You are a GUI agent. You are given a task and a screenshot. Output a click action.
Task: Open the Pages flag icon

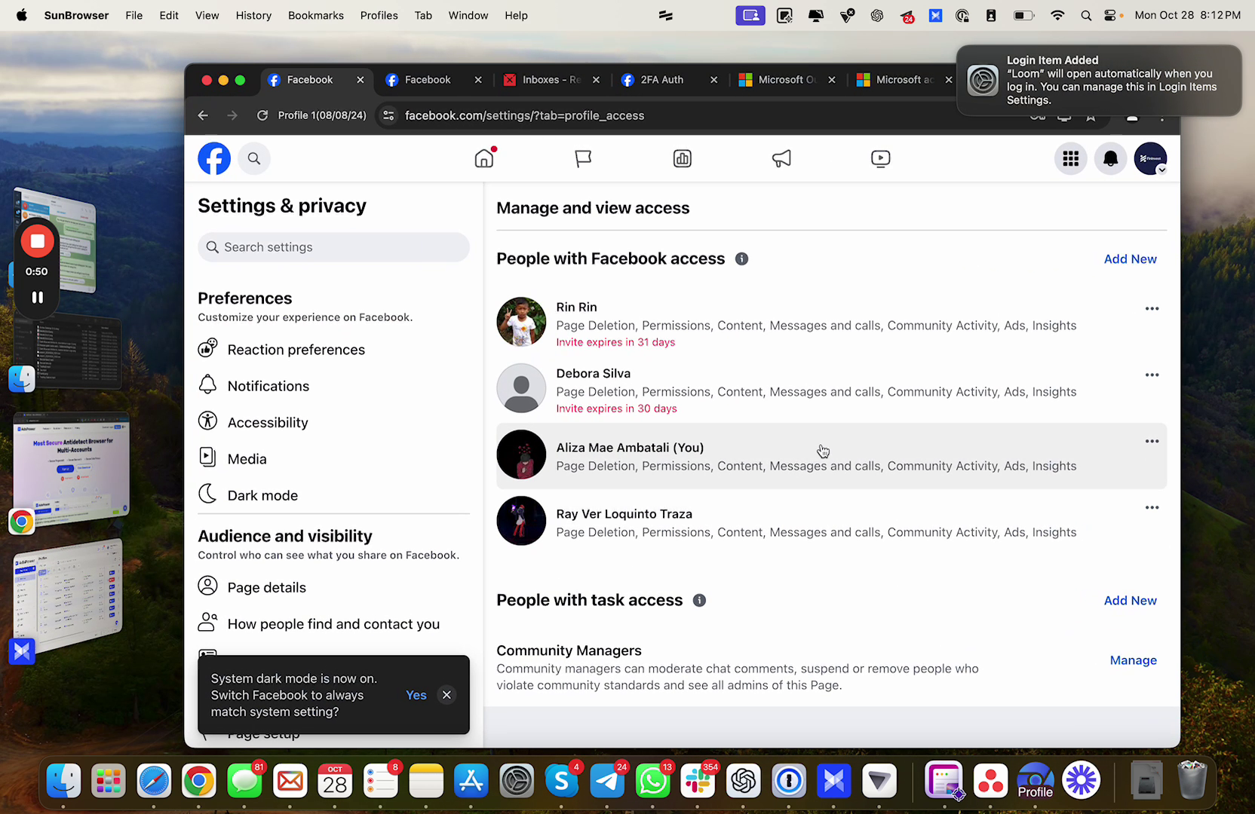coord(583,158)
